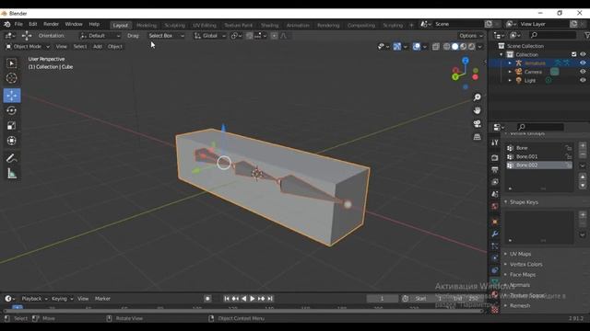Switch to the UV Editing workspace tab
The image size is (590, 331).
click(205, 25)
